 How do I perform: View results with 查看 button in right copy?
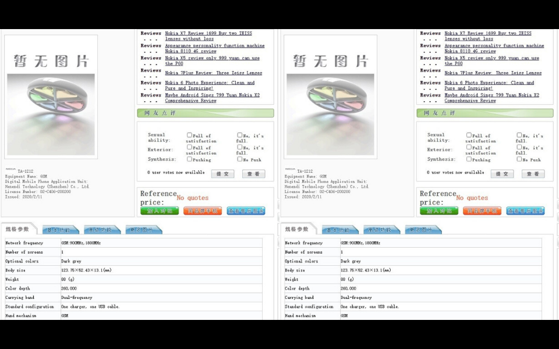point(533,174)
